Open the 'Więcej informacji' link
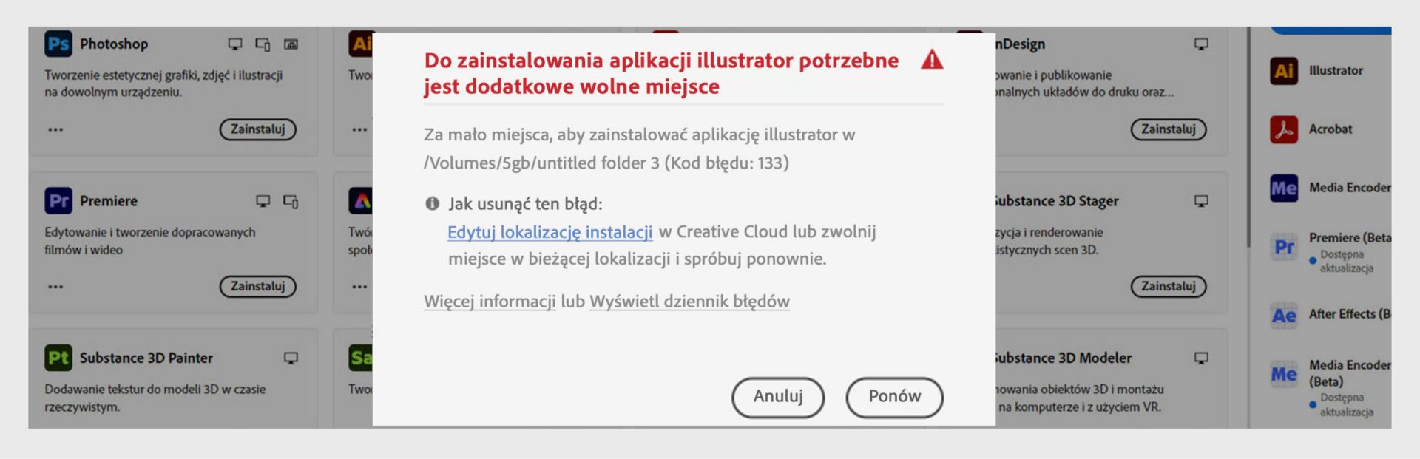 pyautogui.click(x=490, y=302)
